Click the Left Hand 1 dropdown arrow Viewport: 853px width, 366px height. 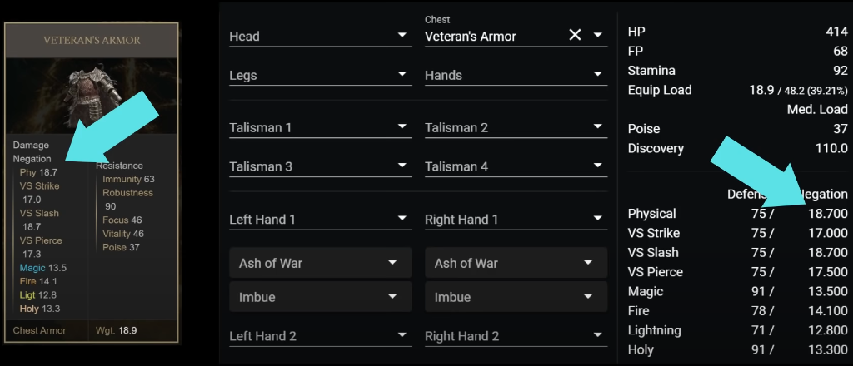point(403,220)
